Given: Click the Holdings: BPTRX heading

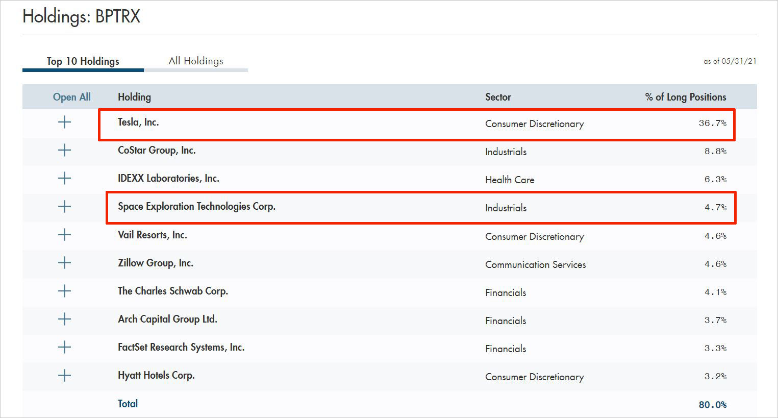Looking at the screenshot, I should coord(81,16).
